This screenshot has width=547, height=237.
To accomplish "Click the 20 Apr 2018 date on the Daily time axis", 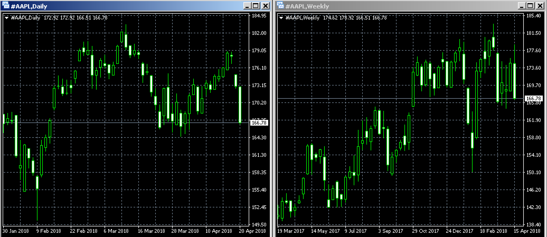I will tap(253, 231).
